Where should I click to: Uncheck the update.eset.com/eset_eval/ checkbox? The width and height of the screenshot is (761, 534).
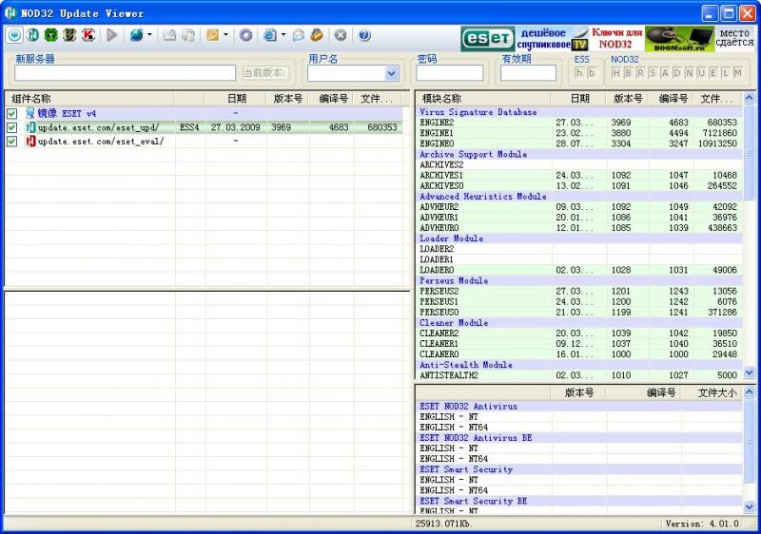coord(11,141)
